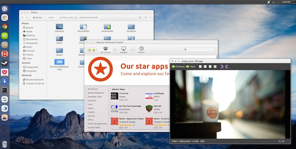The height and width of the screenshot is (149, 296).
Task: Open the Installed software view
Action: point(124,50)
